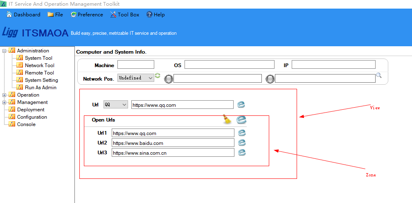Select Management in the tree
Viewport: 412px width, 203px height.
tap(32, 102)
